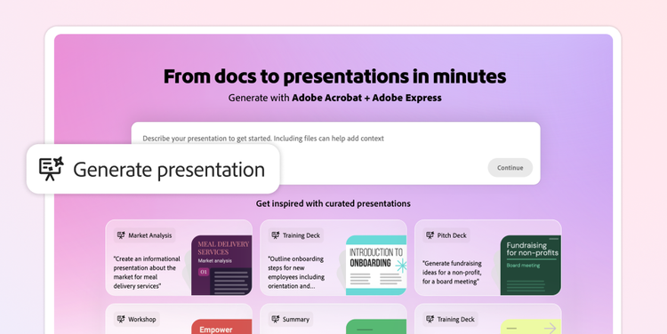Click the Workshop tag icon

click(121, 319)
